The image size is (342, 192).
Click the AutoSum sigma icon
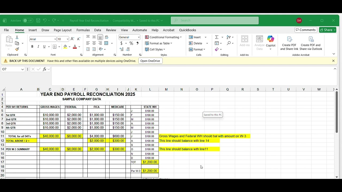coord(217,37)
